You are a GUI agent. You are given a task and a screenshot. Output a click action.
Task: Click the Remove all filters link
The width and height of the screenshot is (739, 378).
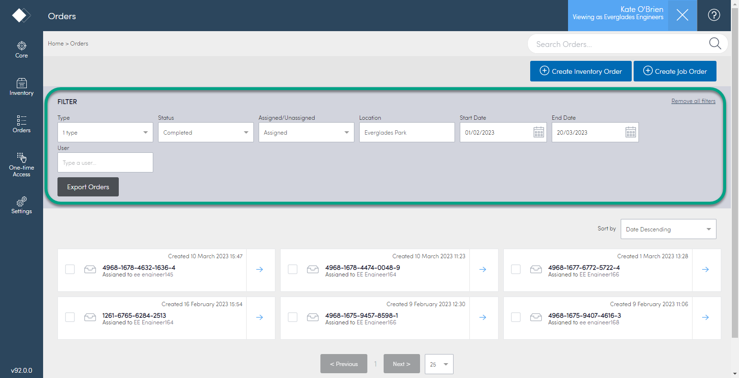coord(694,101)
